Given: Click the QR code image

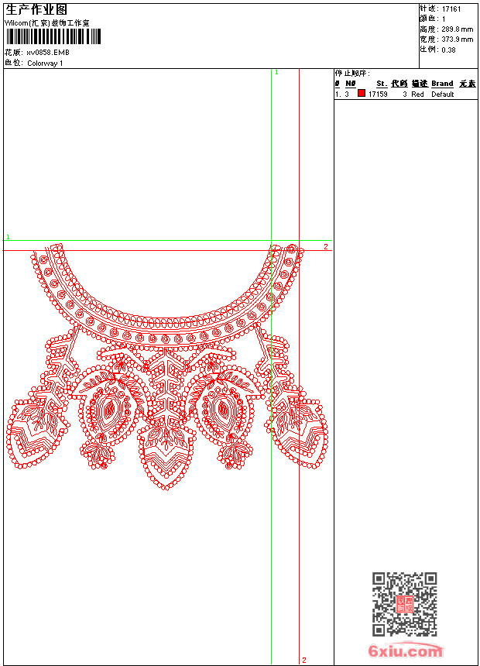Looking at the screenshot, I should [404, 604].
